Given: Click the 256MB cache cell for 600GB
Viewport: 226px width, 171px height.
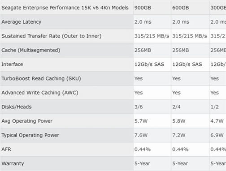Looking at the screenshot, I should pos(181,50).
